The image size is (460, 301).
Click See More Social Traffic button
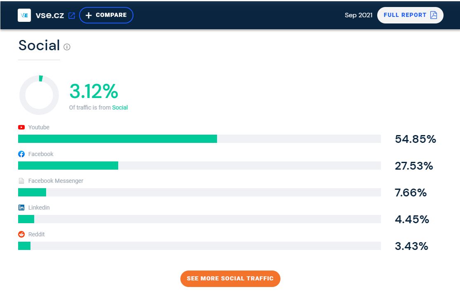click(x=230, y=279)
